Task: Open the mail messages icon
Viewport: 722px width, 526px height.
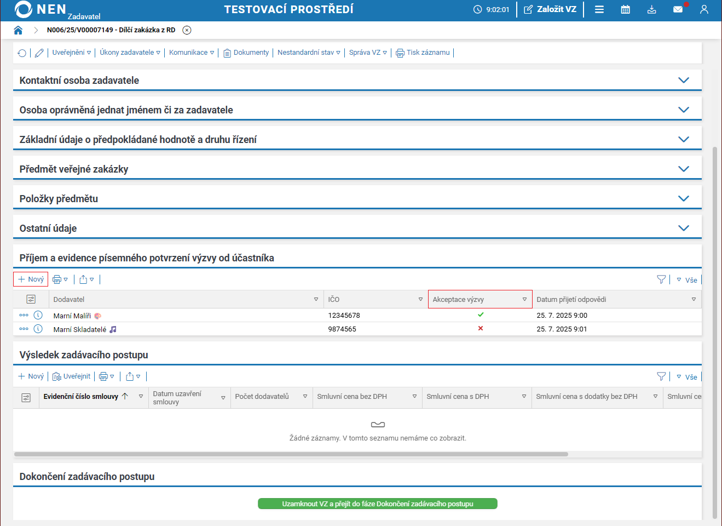Action: [x=678, y=9]
